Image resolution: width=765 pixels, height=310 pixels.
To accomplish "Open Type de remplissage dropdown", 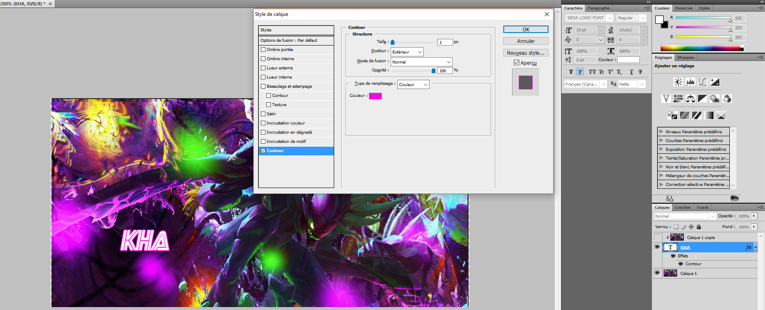I will point(413,84).
